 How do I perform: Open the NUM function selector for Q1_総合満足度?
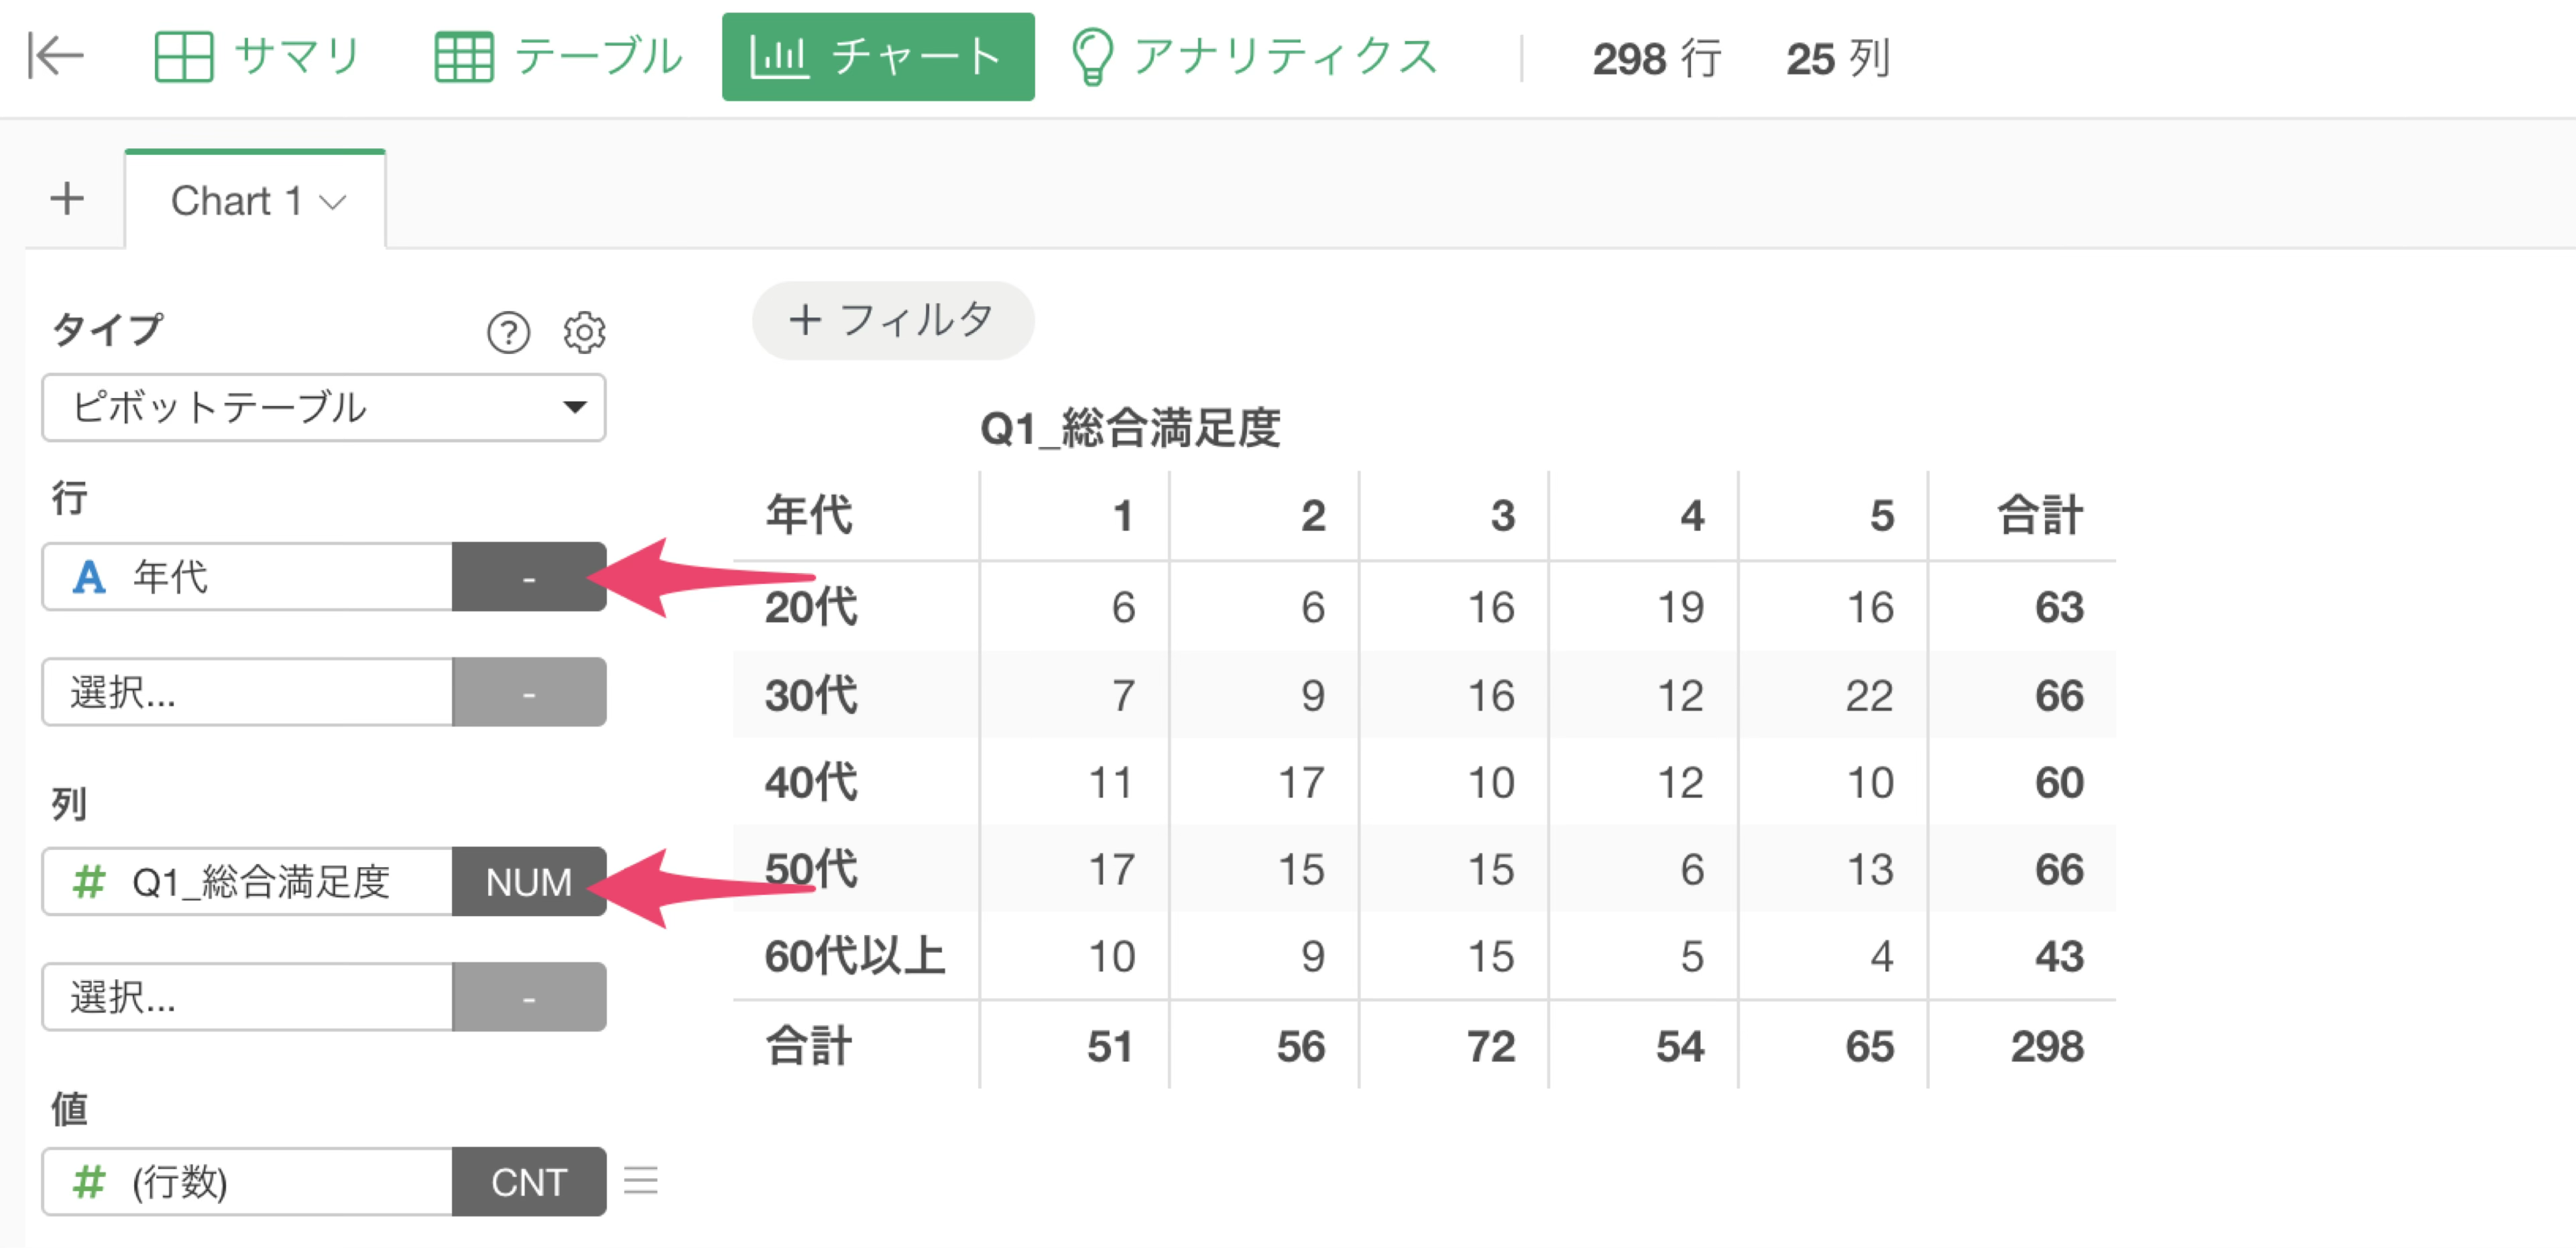(x=529, y=882)
